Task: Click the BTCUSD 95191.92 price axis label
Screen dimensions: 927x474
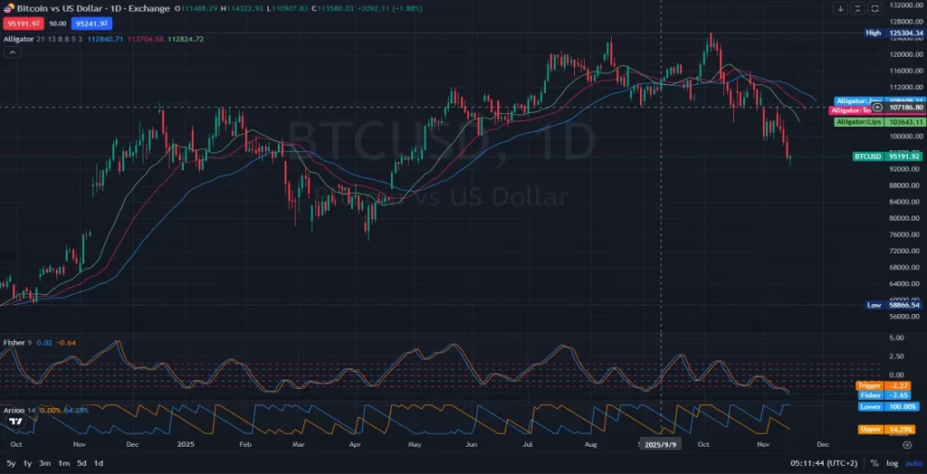Action: 887,156
